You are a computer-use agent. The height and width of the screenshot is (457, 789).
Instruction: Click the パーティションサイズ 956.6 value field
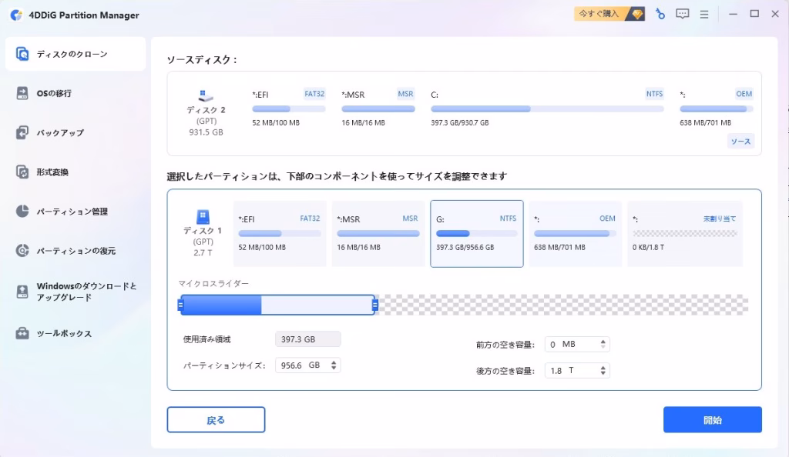292,365
